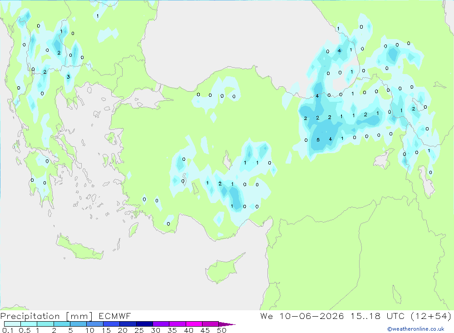
Task: Click the legend label "30"
Action: point(156,330)
